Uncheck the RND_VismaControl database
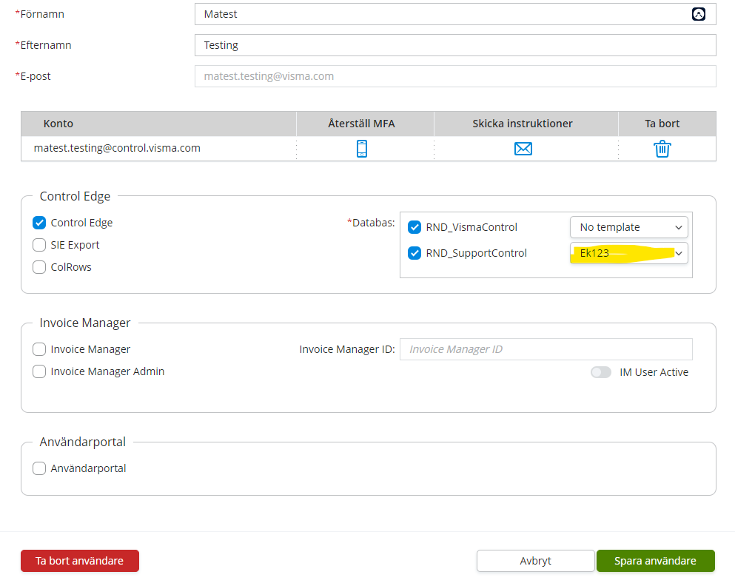 415,227
